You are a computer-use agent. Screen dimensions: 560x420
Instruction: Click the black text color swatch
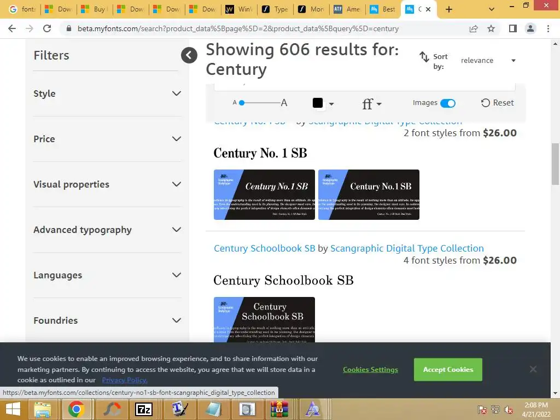click(x=318, y=103)
